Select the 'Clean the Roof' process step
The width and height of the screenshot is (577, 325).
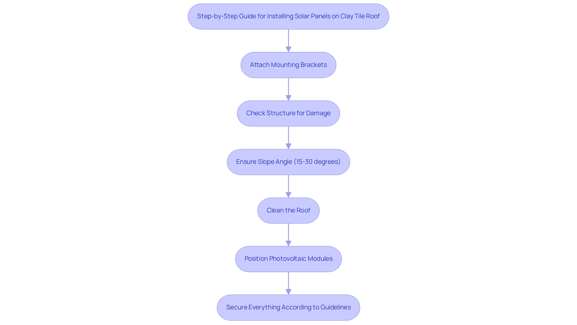click(x=288, y=210)
